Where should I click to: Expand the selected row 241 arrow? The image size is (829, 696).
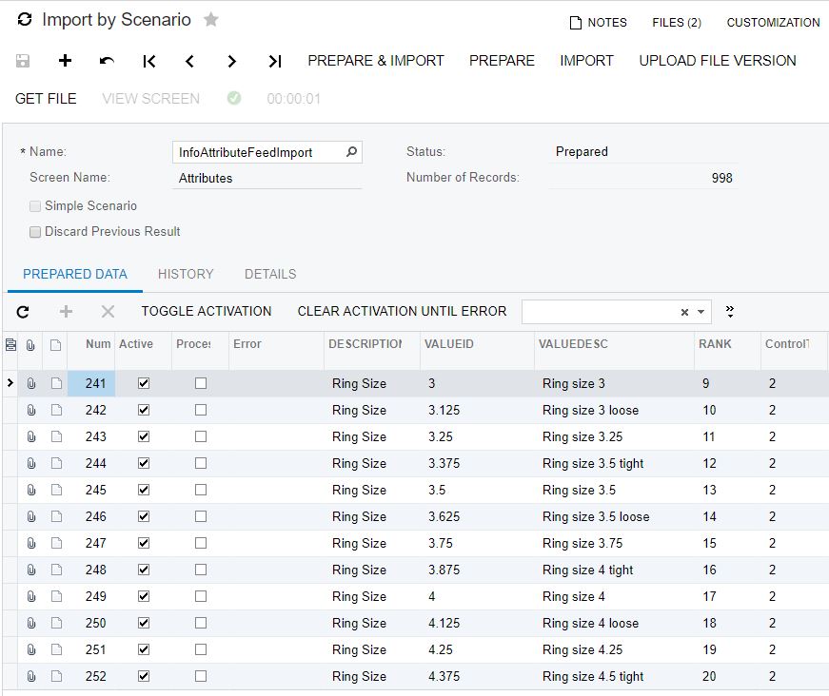pos(10,383)
